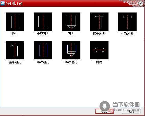Click the 平底盲孔 text label
145x116 pixels.
pos(43,34)
